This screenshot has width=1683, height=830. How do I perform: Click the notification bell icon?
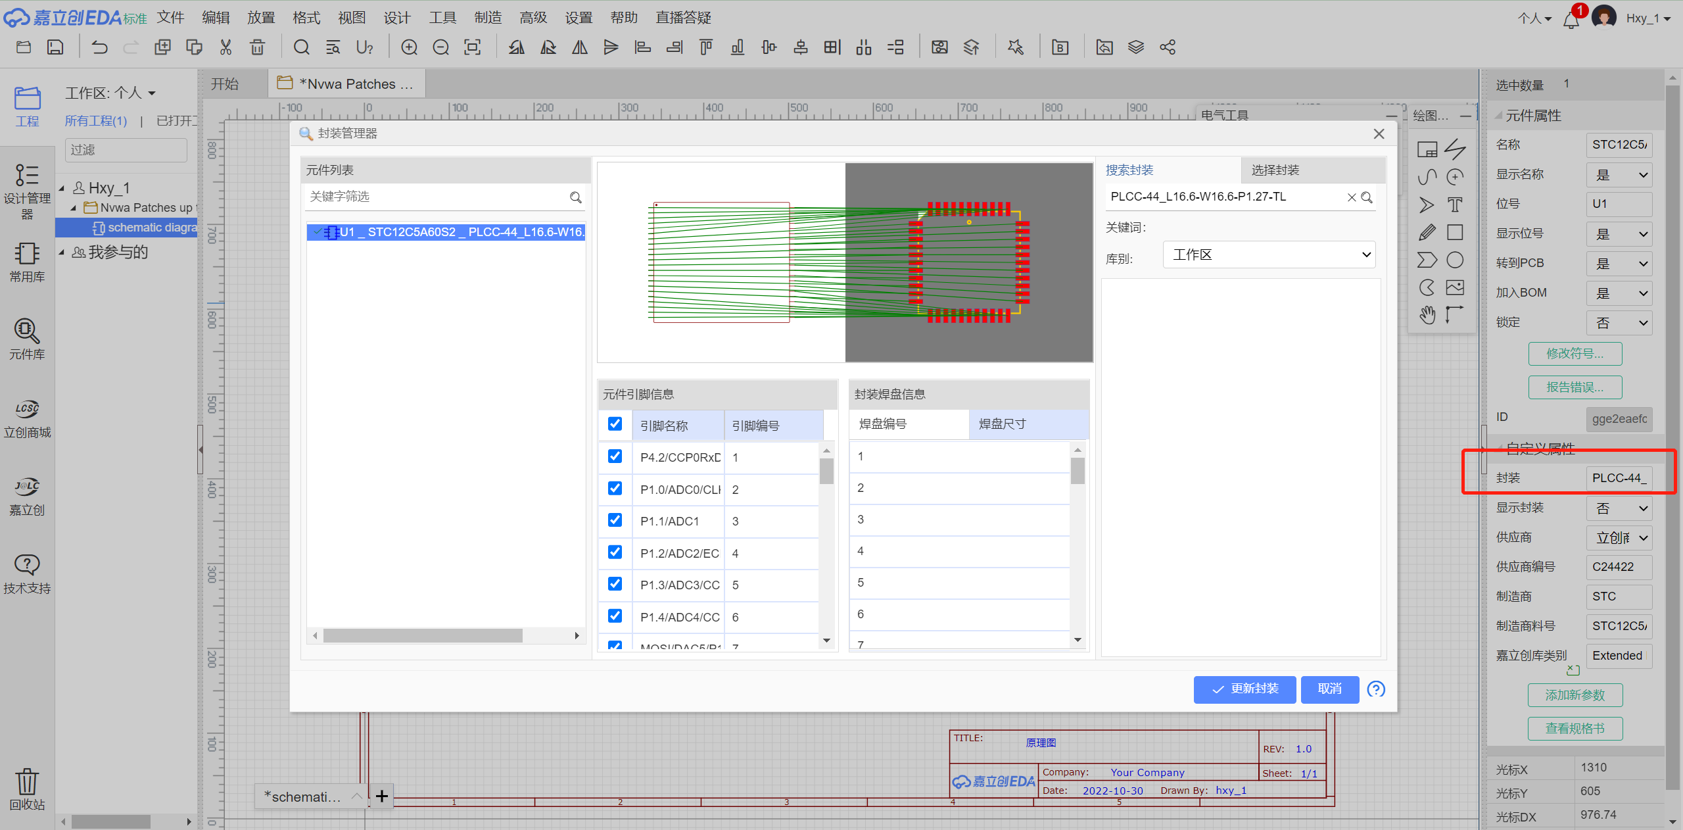(x=1571, y=19)
